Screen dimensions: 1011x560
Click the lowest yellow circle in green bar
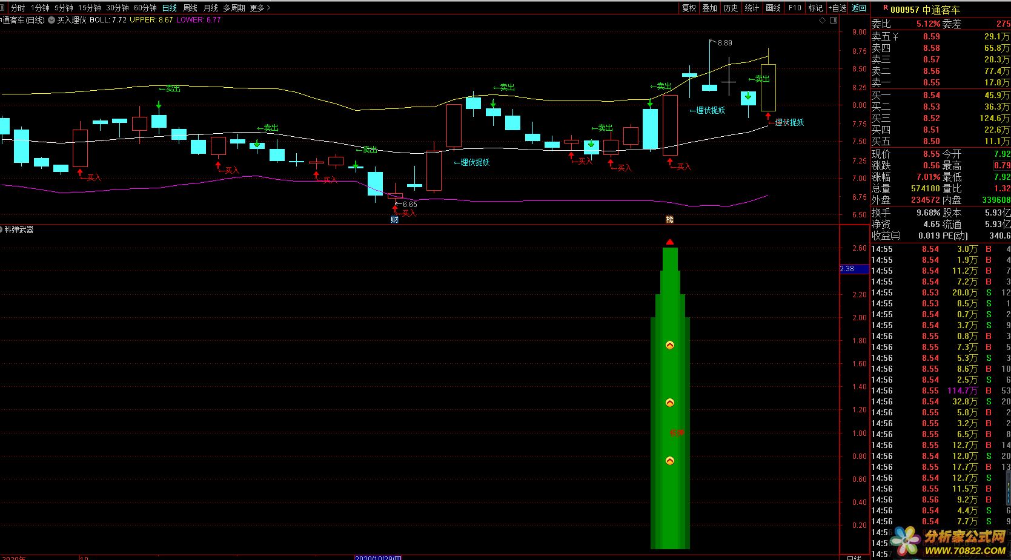point(670,461)
